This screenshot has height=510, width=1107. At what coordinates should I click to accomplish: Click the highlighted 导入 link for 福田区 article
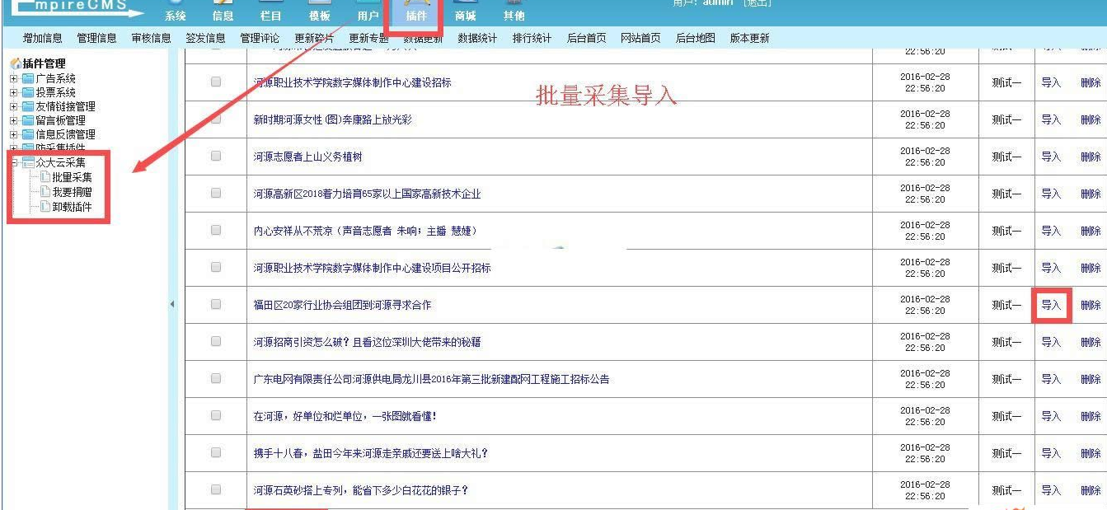pyautogui.click(x=1050, y=305)
